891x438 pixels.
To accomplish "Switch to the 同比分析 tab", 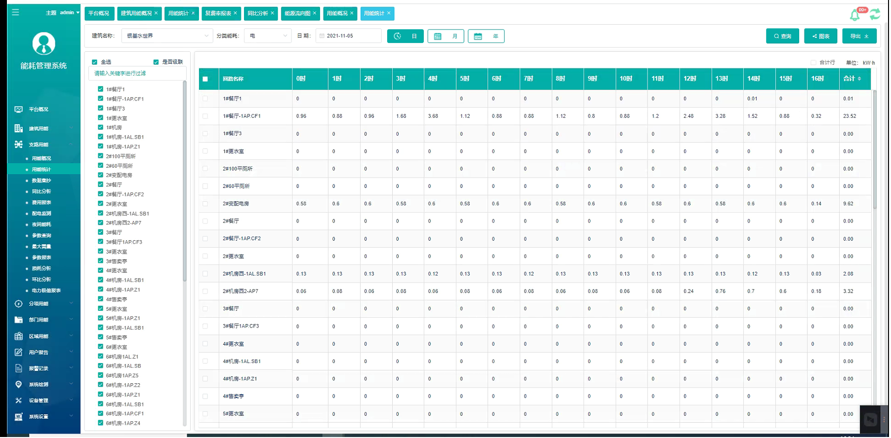I will point(257,13).
